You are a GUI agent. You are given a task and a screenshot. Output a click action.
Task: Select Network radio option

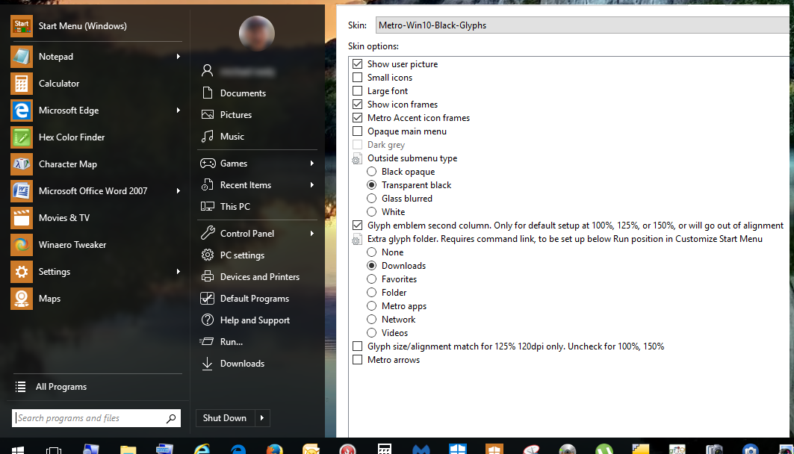point(372,320)
